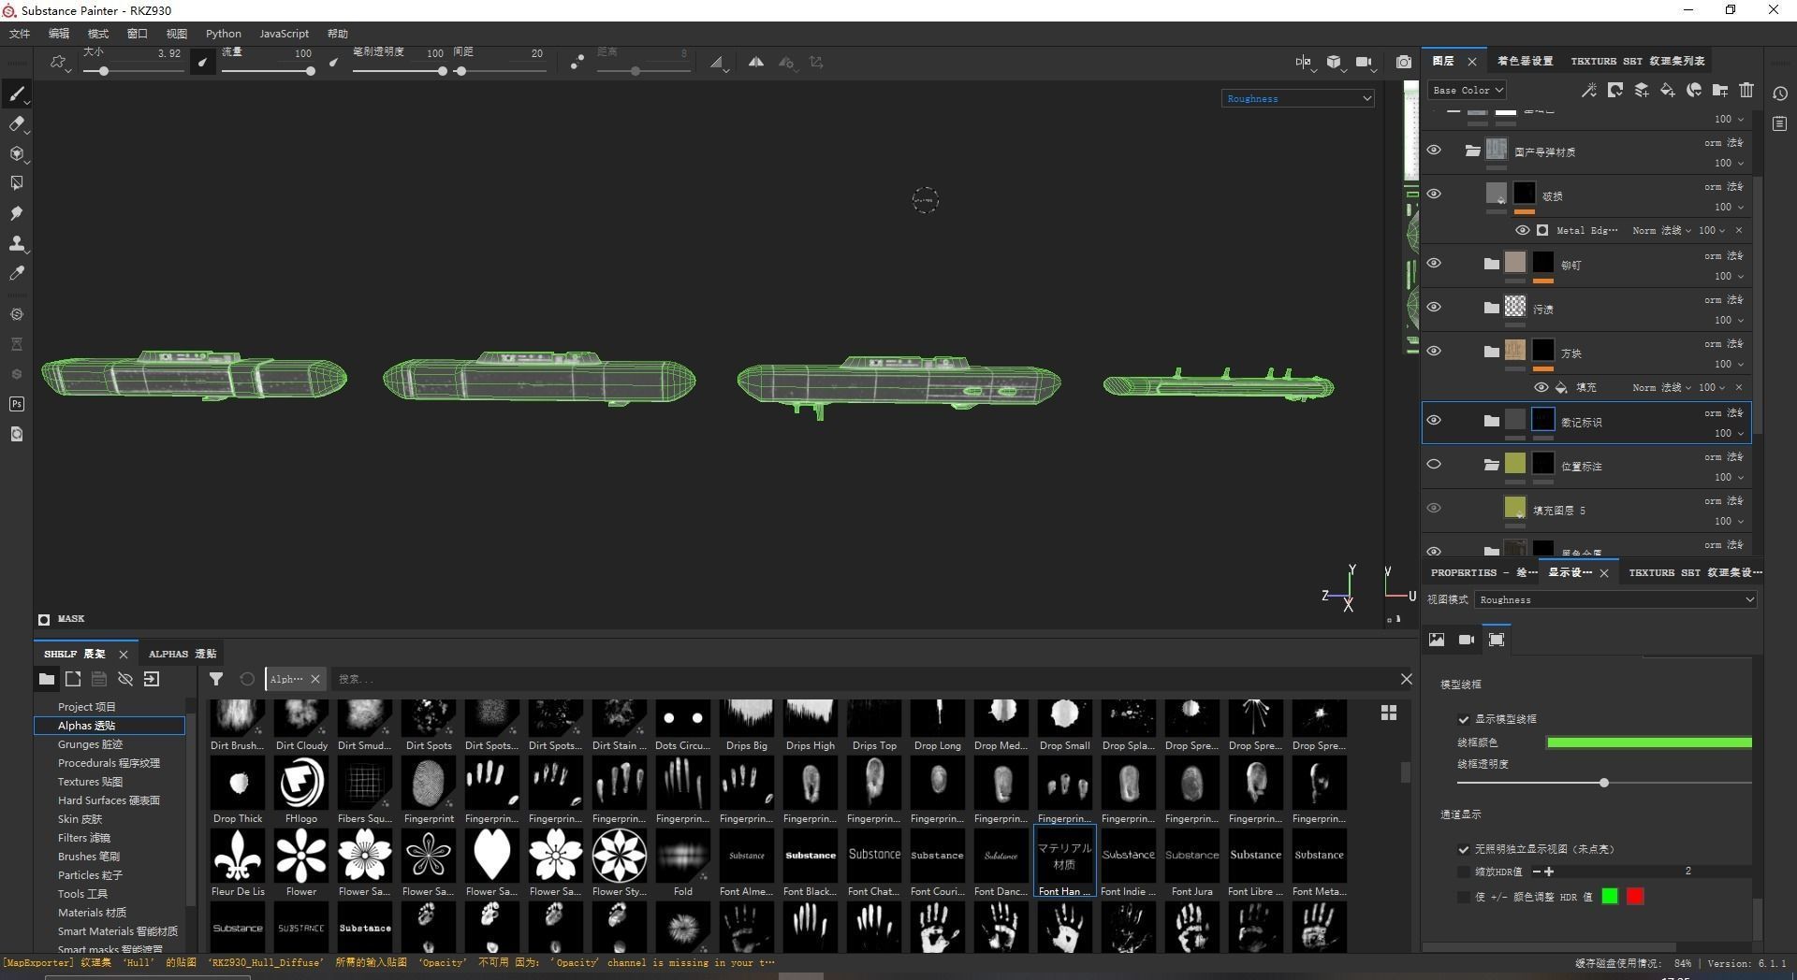Open the Log panel icon
The image size is (1797, 980).
click(1780, 123)
